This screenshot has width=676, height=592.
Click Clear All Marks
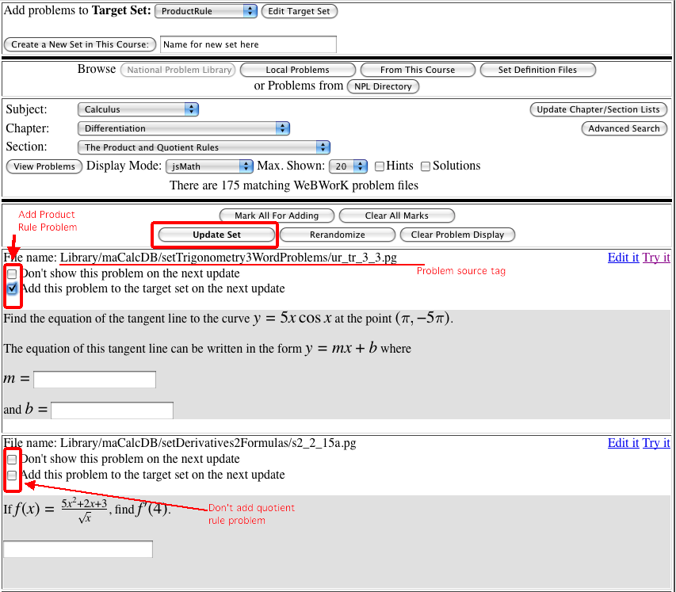pyautogui.click(x=396, y=216)
